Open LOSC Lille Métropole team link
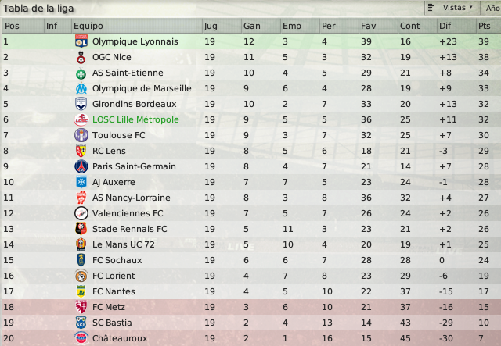501x346 pixels. pos(135,119)
